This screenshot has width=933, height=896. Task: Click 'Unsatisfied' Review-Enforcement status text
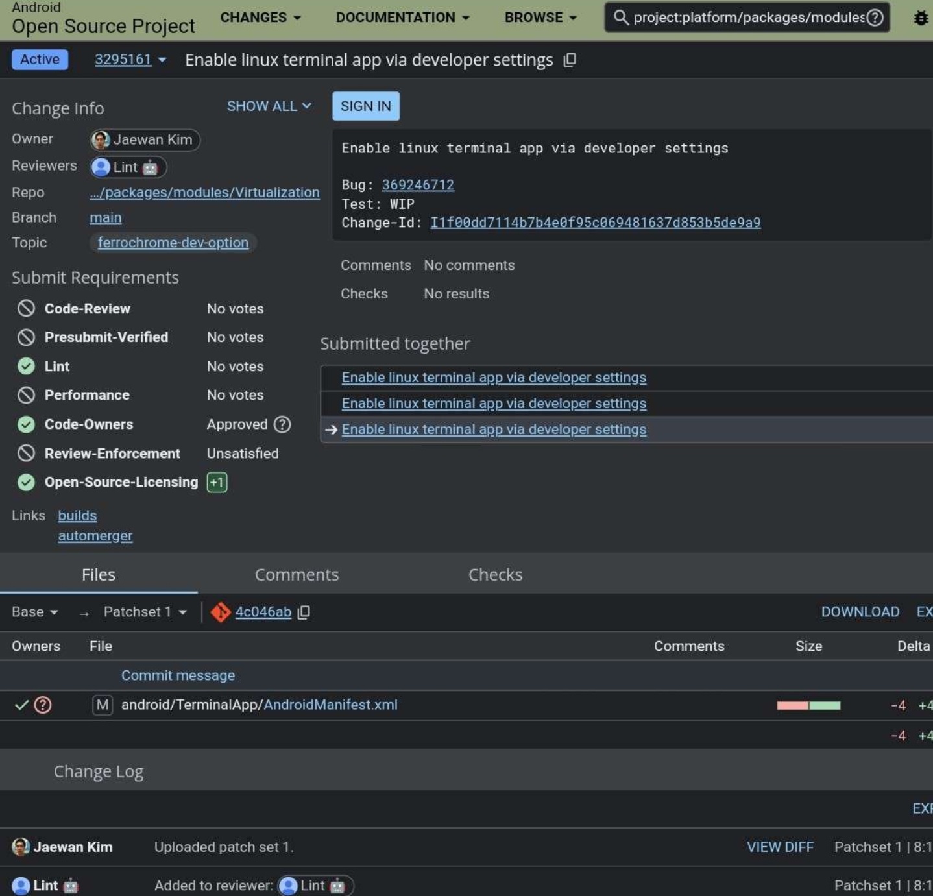(243, 454)
